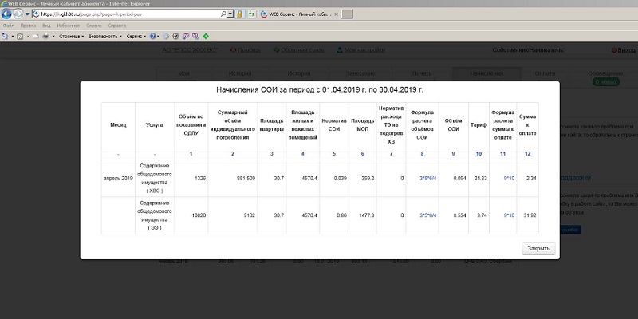The height and width of the screenshot is (319, 638).
Task: Click the round dark icon after gear
Action: (175, 36)
